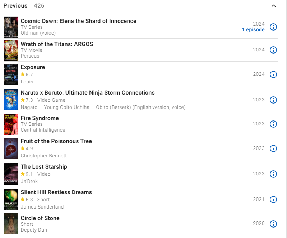Open Cosmic Dawn: Elena the Shard of Innocence title
The height and width of the screenshot is (238, 287).
78,21
